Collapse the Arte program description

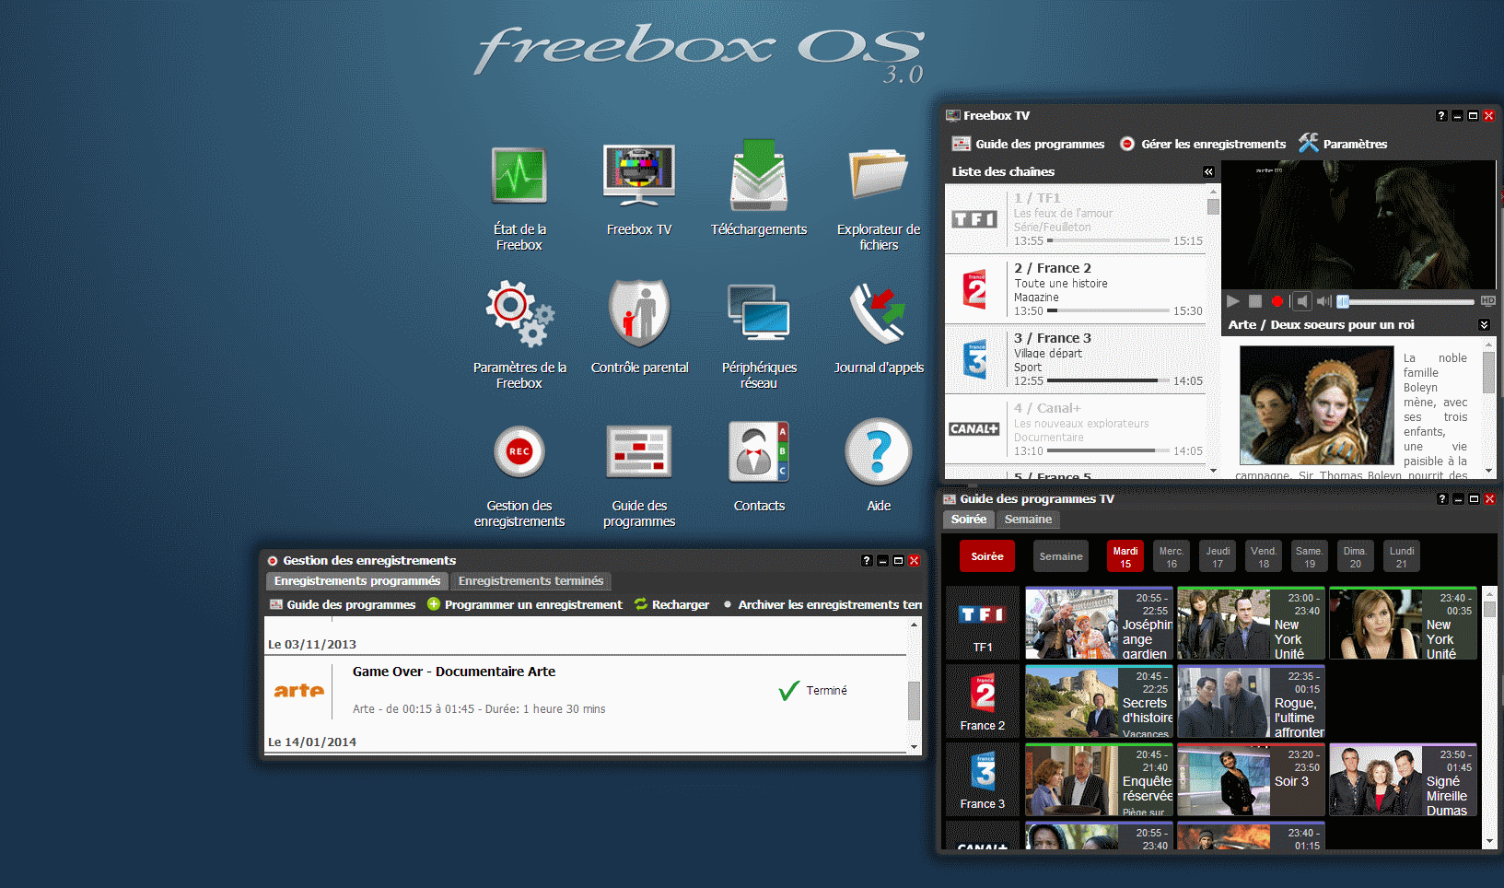[1484, 325]
